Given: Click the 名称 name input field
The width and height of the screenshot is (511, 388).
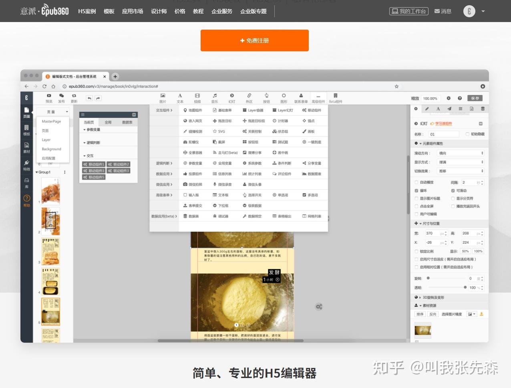Looking at the screenshot, I should pos(445,134).
